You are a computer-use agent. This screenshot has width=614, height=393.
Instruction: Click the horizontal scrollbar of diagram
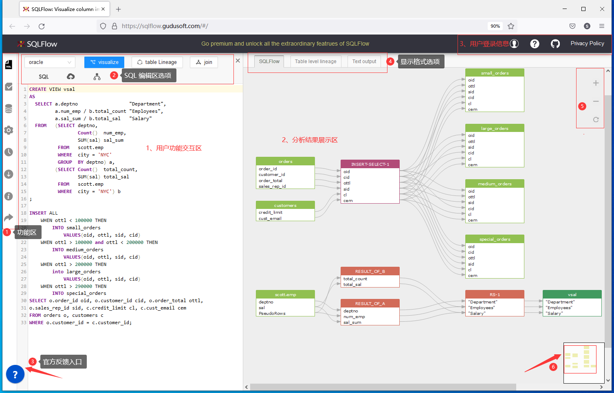tap(383, 387)
